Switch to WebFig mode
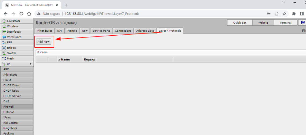The image size is (306, 135). coord(263,22)
